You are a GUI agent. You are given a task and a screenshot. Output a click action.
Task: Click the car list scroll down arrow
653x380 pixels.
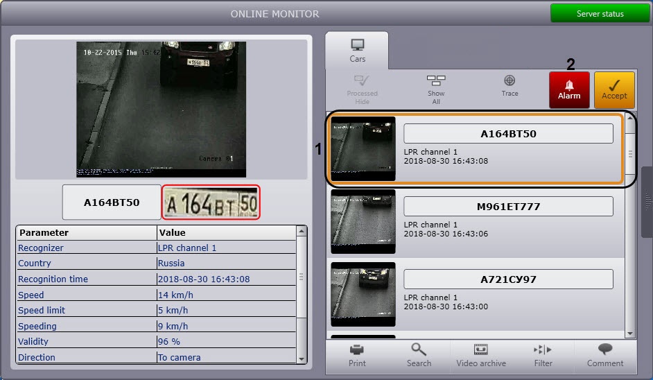point(630,334)
